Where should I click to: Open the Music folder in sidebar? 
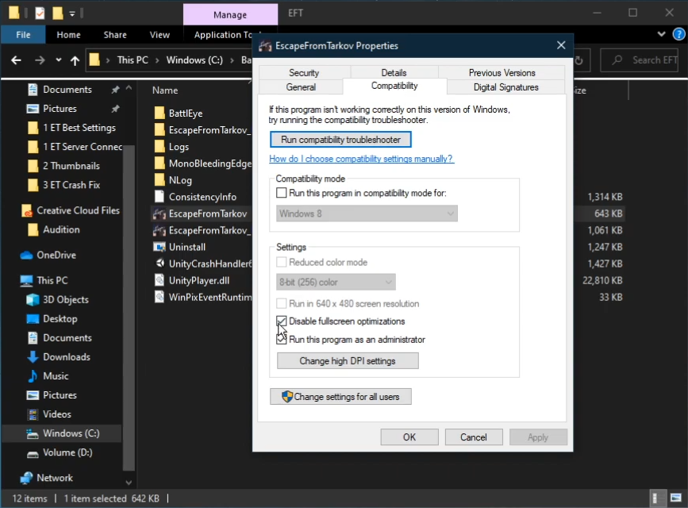tap(56, 375)
